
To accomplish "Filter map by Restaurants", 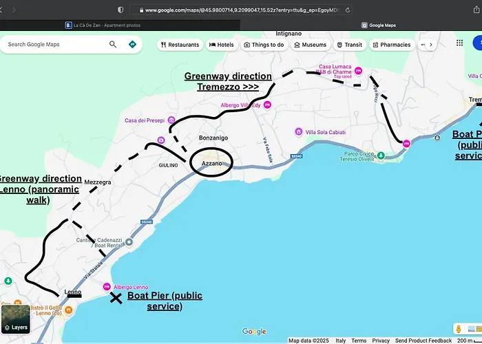I will [x=180, y=45].
